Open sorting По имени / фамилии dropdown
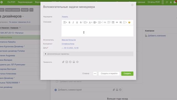This screenshot has height=100, width=177. pyautogui.click(x=20, y=22)
